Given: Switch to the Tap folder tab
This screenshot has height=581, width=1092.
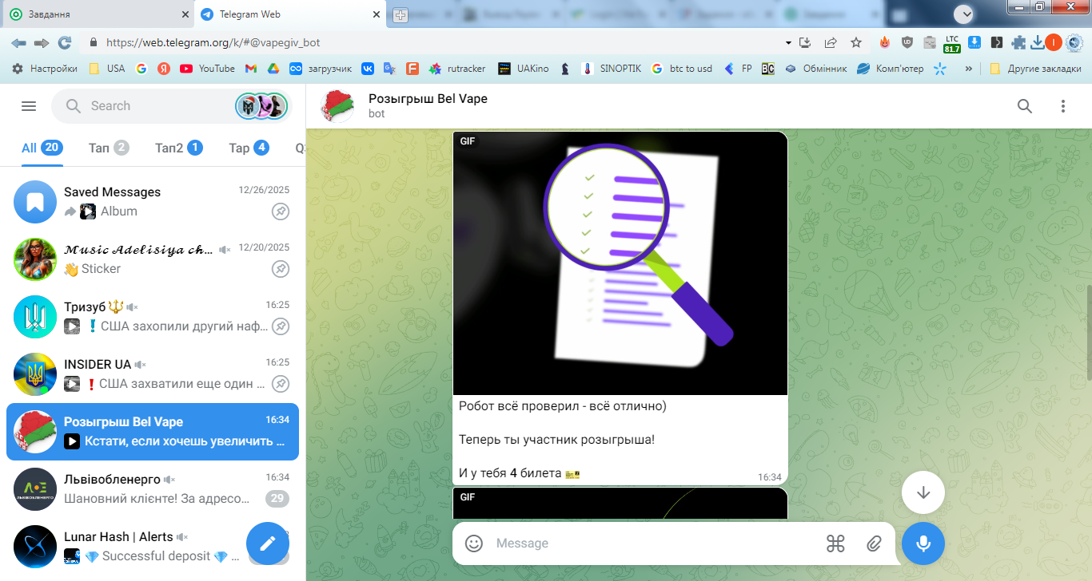Looking at the screenshot, I should coord(249,148).
